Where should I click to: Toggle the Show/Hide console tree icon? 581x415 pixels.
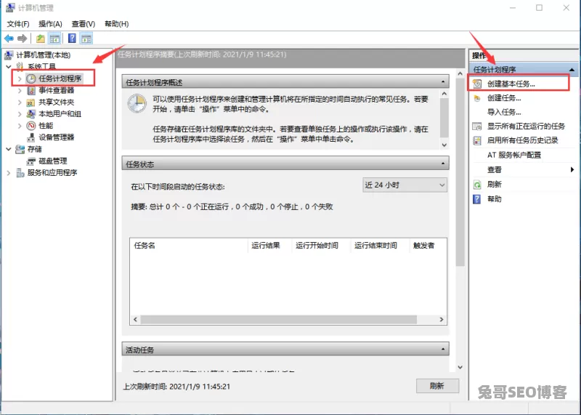coord(55,39)
